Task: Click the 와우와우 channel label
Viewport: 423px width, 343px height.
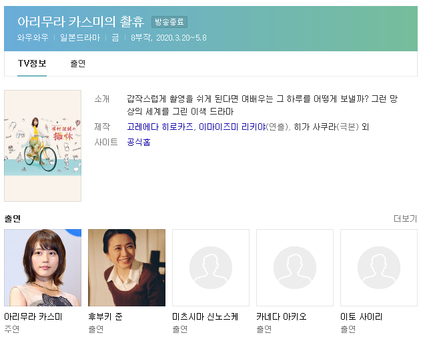Action: 33,37
